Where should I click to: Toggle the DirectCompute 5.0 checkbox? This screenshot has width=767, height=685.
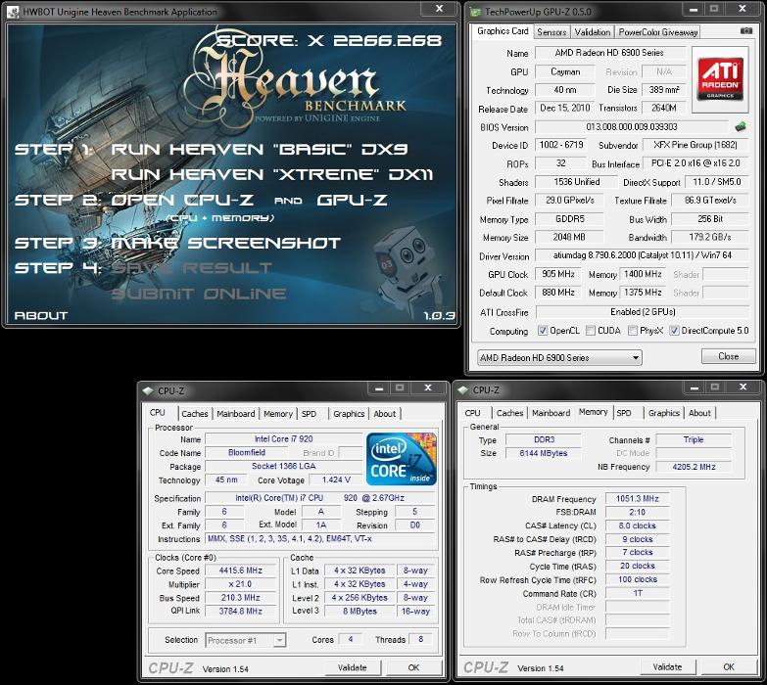coord(674,331)
